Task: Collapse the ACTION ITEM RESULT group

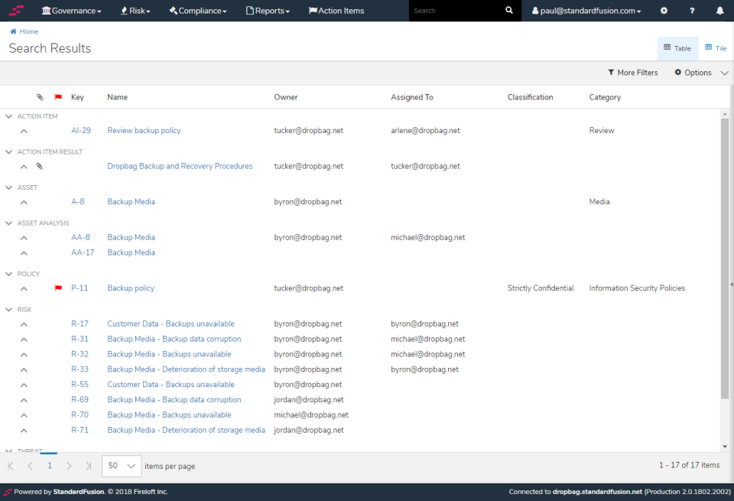Action: pyautogui.click(x=8, y=151)
